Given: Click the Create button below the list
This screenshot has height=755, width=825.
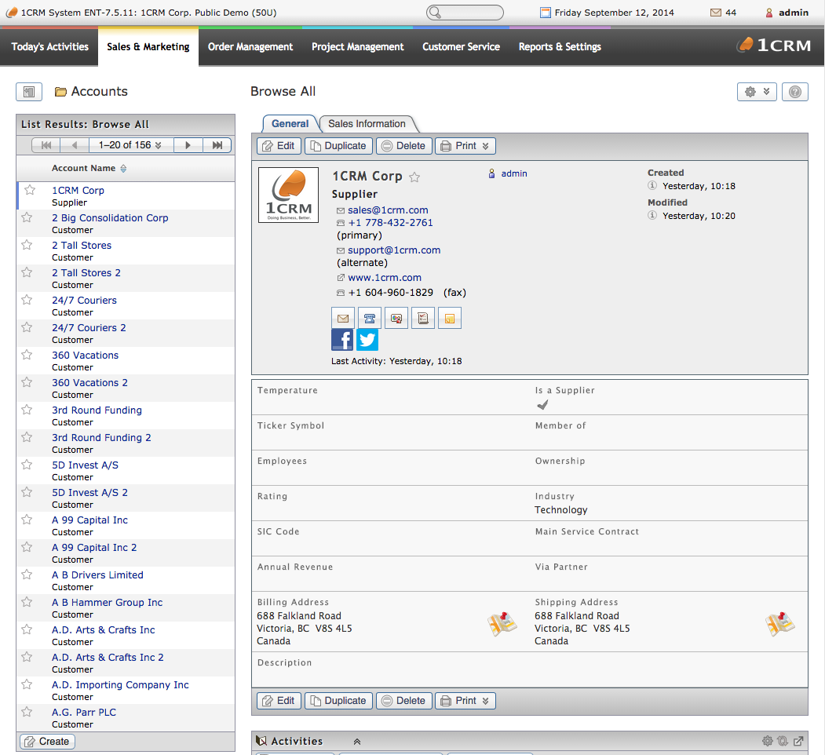Looking at the screenshot, I should tap(47, 742).
